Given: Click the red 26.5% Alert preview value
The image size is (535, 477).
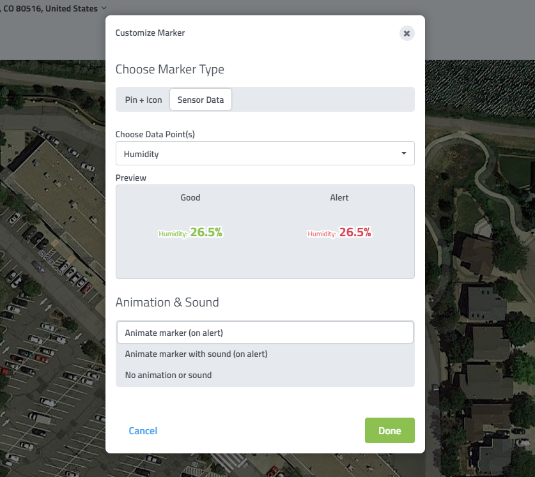Looking at the screenshot, I should click(355, 232).
